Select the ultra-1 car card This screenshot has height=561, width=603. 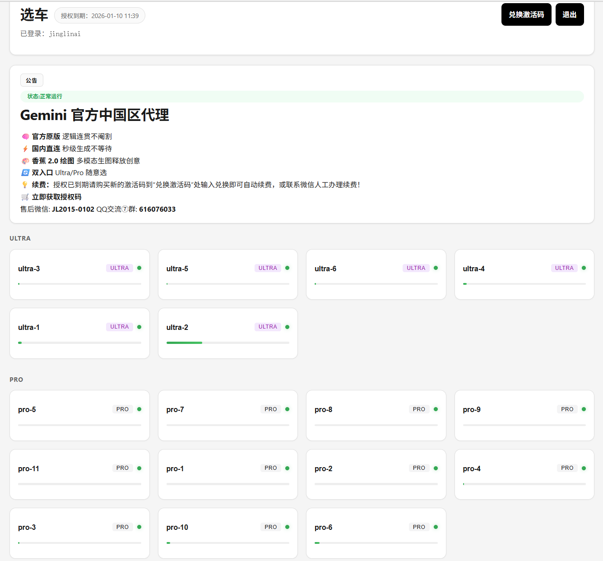coord(79,333)
